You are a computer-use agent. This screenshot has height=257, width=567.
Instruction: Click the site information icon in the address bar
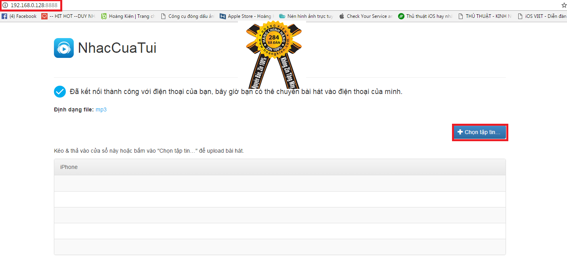coord(5,5)
